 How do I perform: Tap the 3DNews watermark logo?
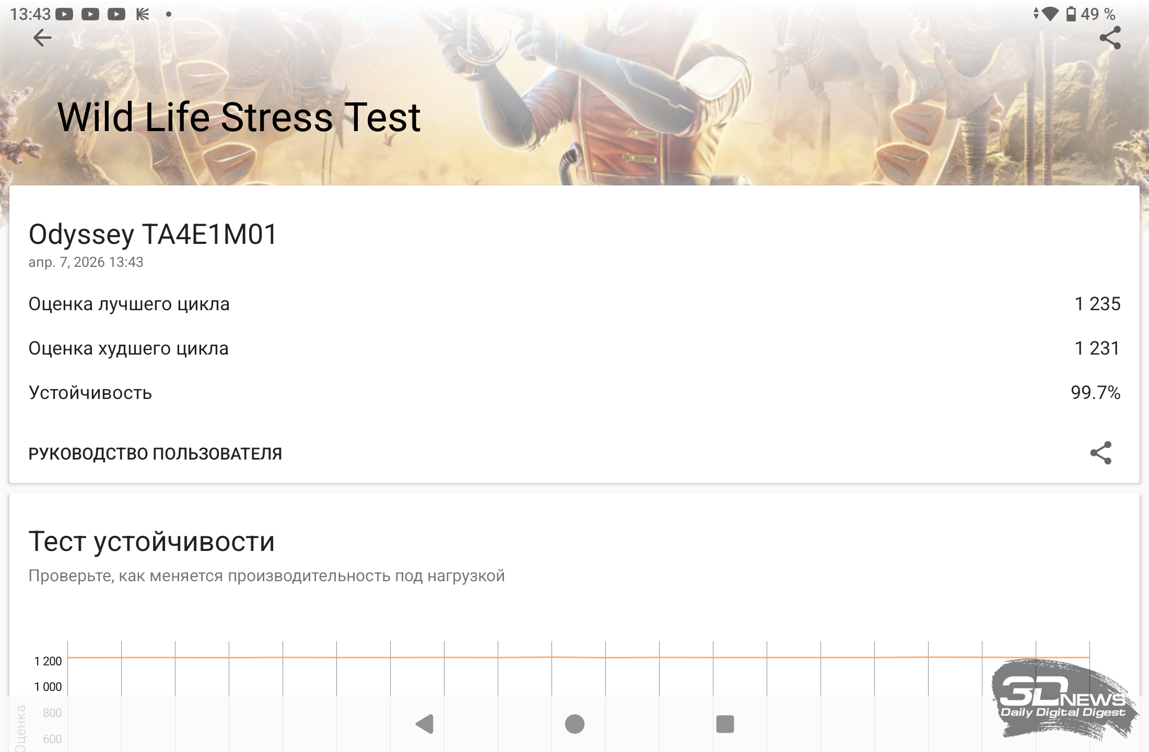coord(1064,699)
